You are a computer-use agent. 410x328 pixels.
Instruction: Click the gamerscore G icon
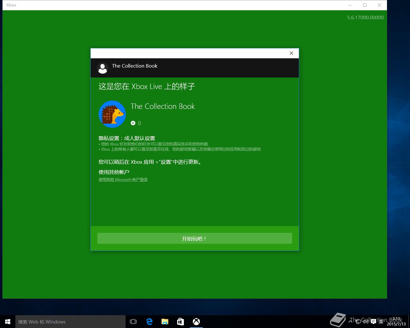pos(133,123)
